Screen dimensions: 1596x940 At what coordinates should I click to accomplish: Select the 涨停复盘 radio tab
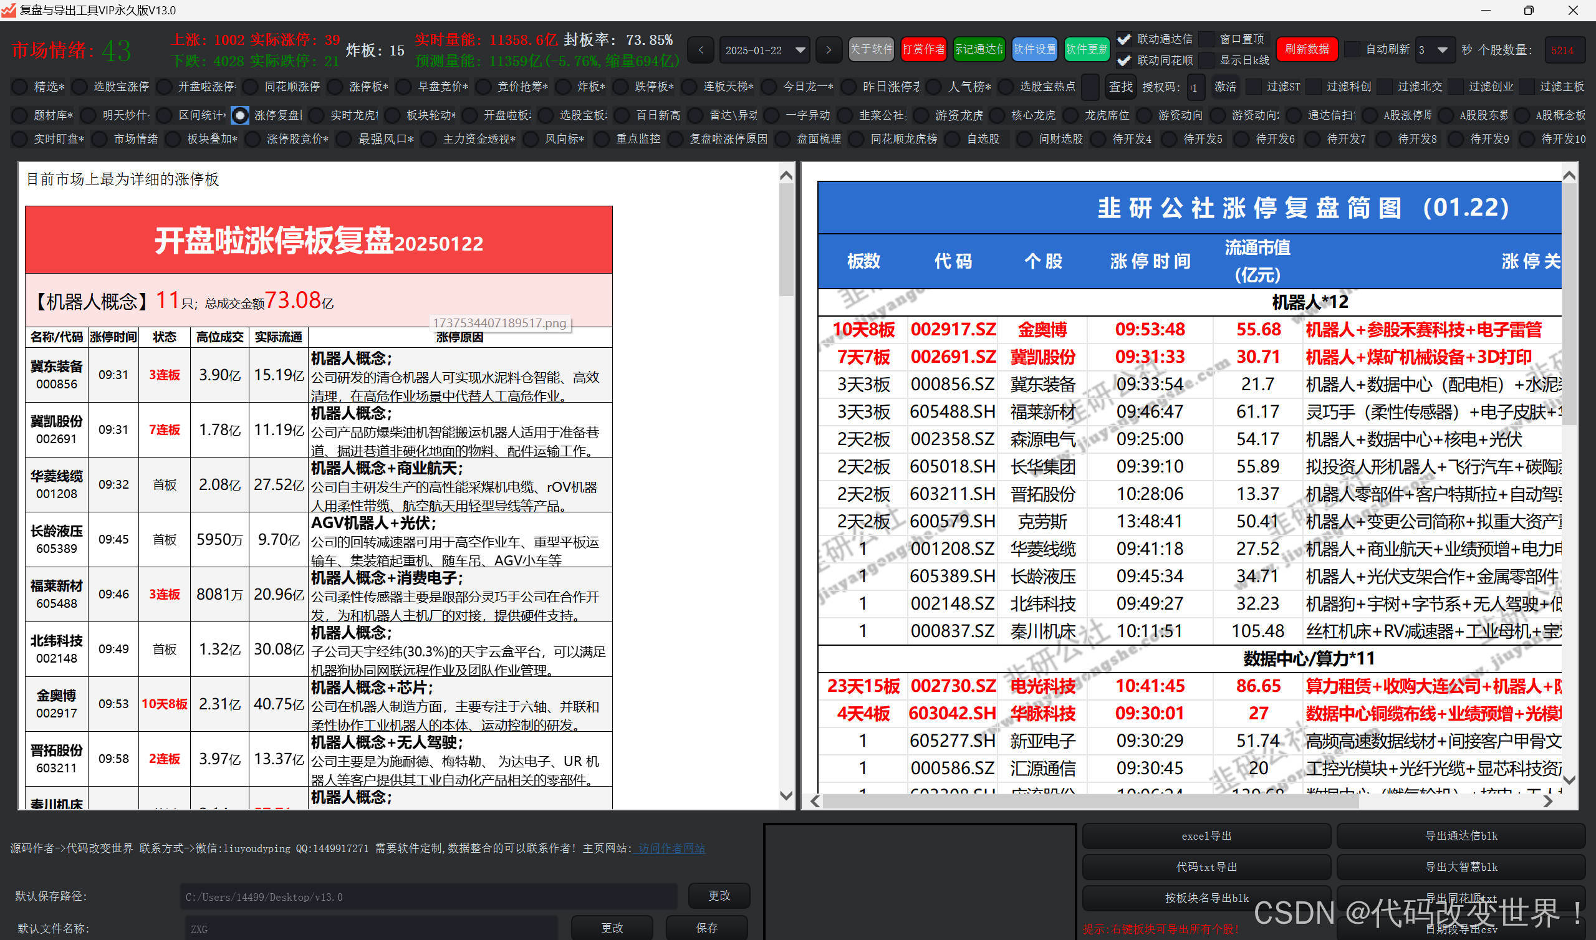pyautogui.click(x=240, y=115)
